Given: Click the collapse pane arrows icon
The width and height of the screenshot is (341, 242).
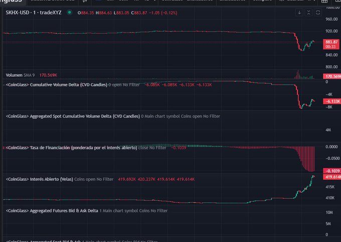Looking at the screenshot, I should (308, 13).
